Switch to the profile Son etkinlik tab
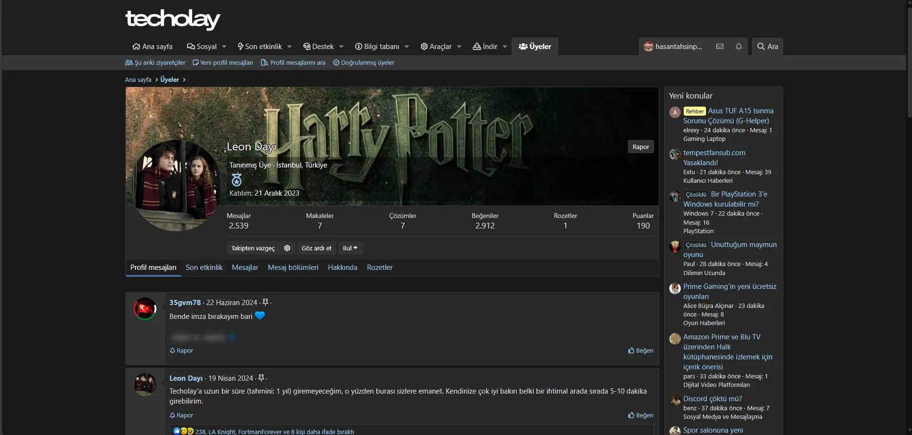Viewport: 912px width, 435px height. tap(204, 267)
